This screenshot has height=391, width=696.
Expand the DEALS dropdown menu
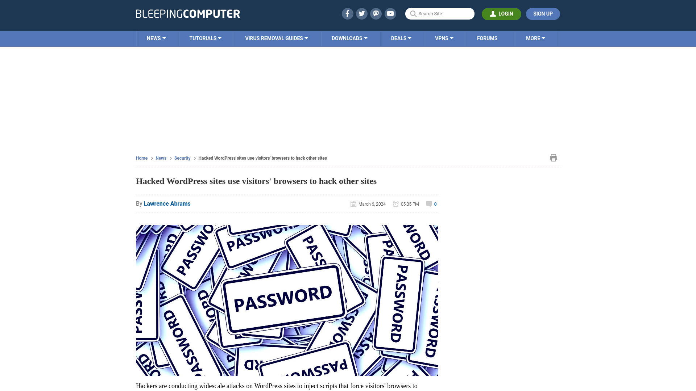(401, 38)
